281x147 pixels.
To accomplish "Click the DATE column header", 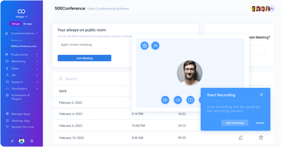I will point(63,91).
